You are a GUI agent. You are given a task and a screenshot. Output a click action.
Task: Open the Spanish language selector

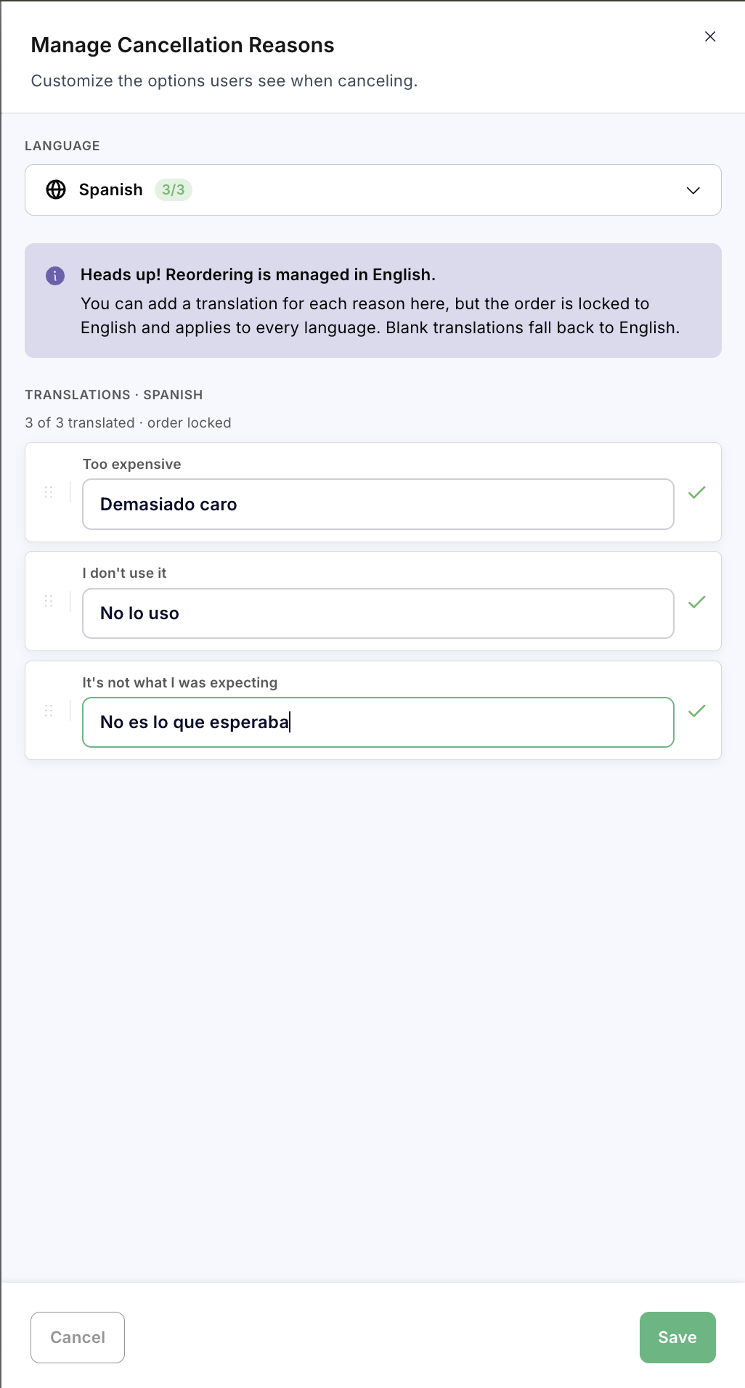coord(373,190)
